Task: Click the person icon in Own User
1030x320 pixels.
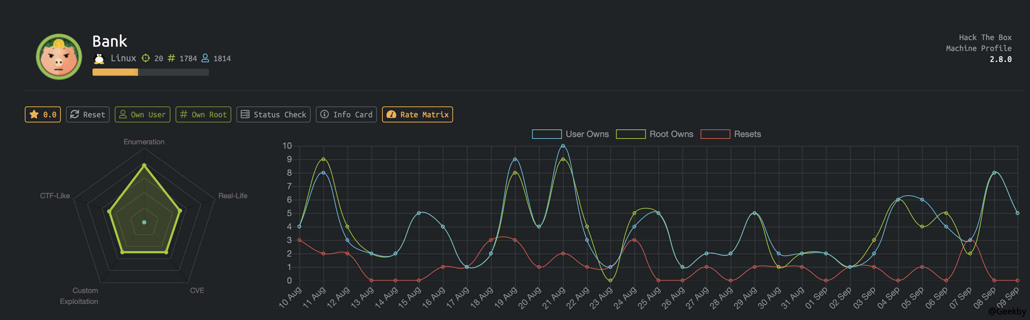Action: point(123,114)
